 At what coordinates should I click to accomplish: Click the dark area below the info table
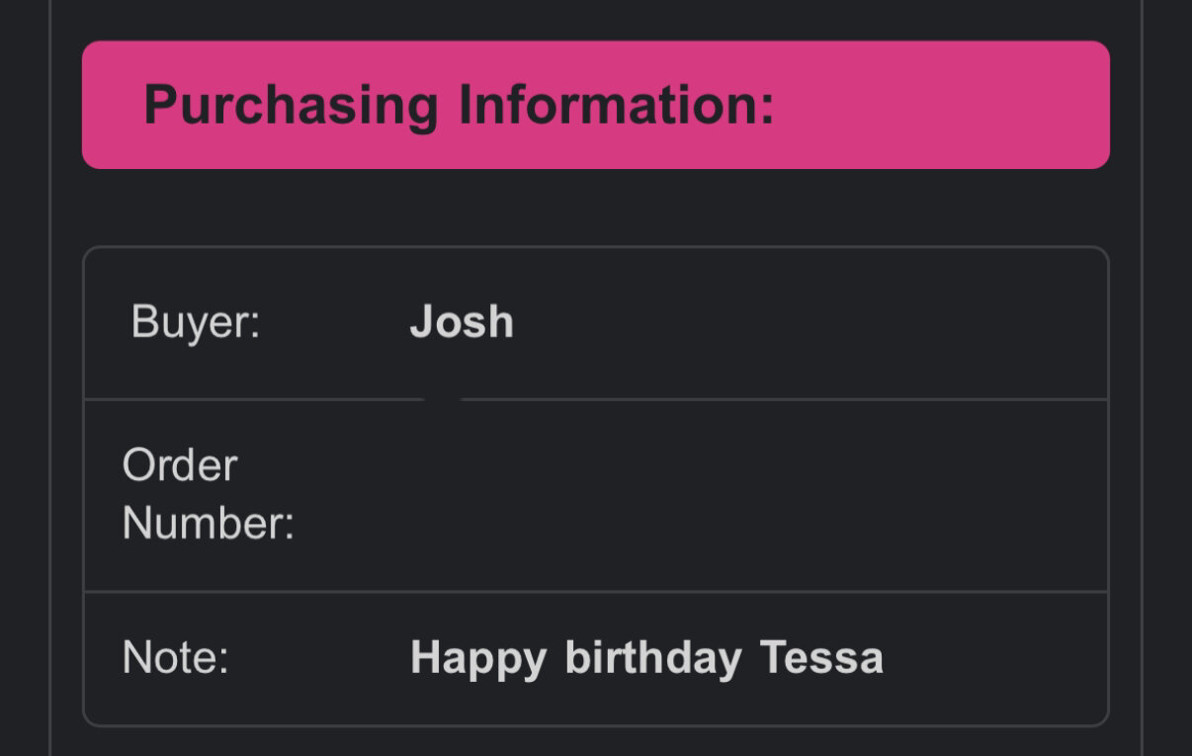[x=595, y=742]
